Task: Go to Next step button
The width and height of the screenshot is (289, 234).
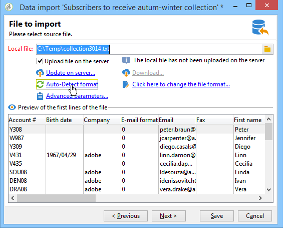Action: pos(168,216)
